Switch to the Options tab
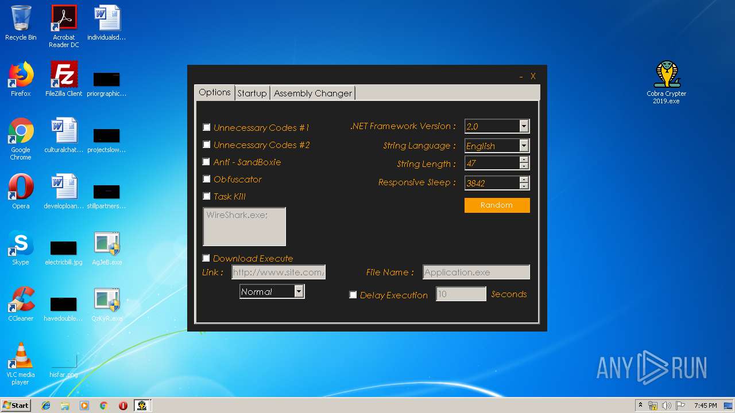 tap(215, 92)
